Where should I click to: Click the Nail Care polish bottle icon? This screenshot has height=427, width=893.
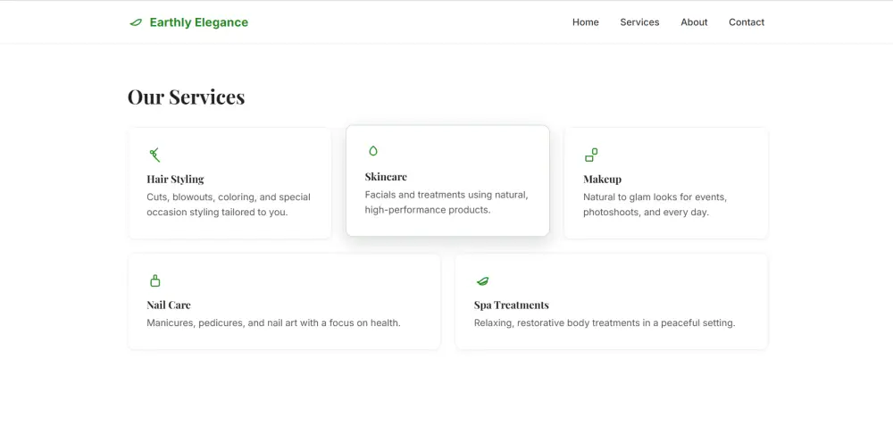click(154, 280)
